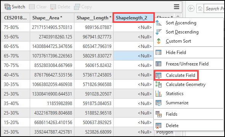The height and width of the screenshot is (137, 225).
Task: Open Statistics from context menu
Action: (x=188, y=94)
